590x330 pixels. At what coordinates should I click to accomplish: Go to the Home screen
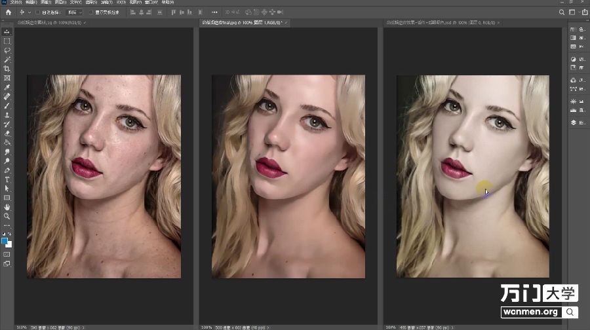pyautogui.click(x=9, y=12)
